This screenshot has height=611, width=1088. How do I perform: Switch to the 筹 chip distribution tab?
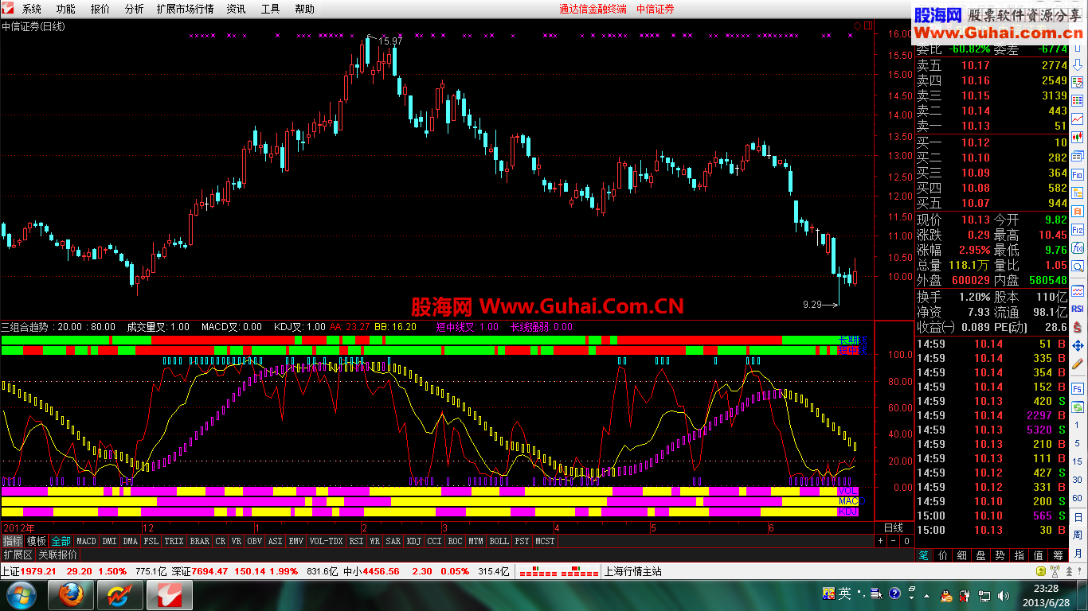coord(1058,555)
